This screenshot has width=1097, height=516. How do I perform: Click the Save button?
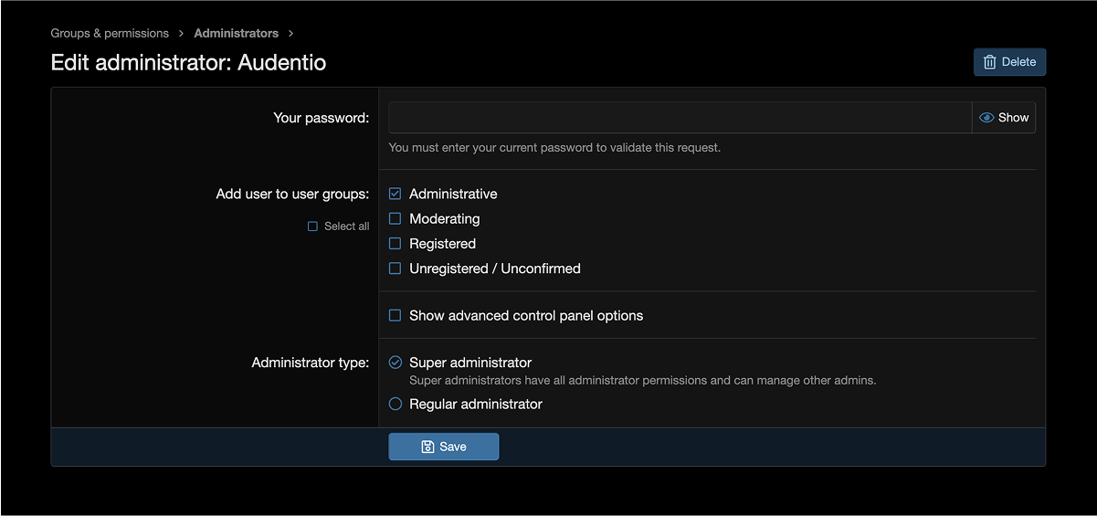pos(444,447)
